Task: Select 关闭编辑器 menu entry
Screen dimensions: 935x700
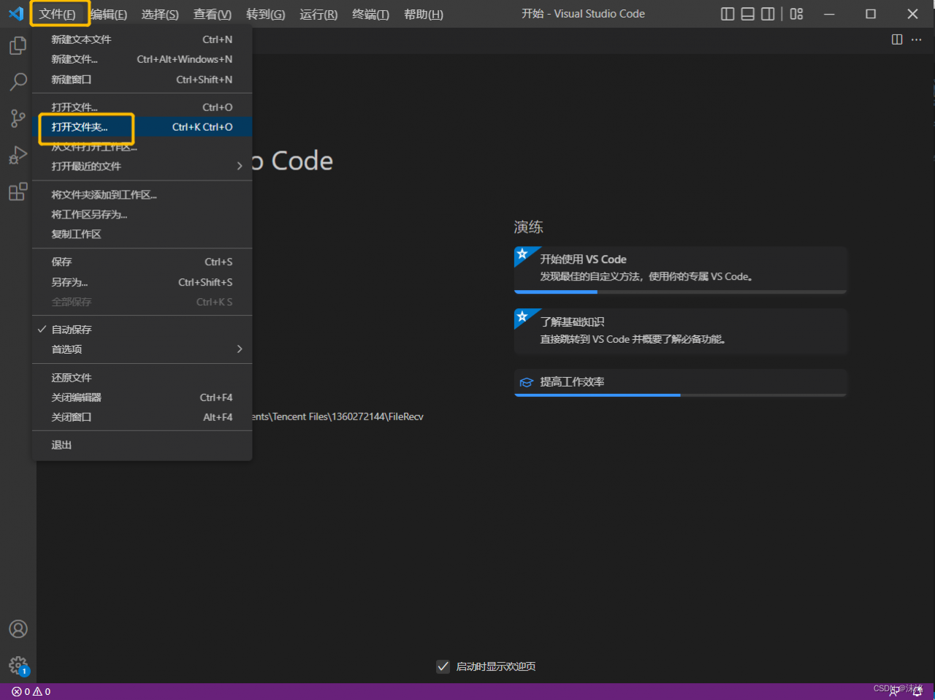Action: [x=142, y=397]
